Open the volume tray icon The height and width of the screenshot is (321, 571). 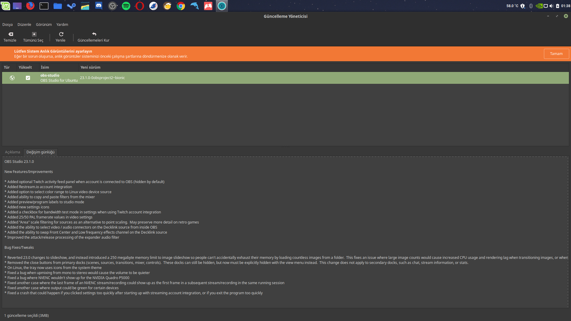(x=551, y=6)
